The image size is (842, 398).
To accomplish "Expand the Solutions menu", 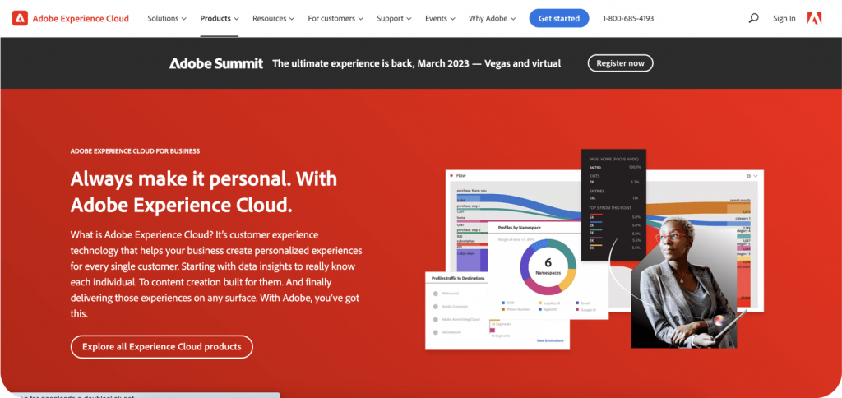I will coord(167,18).
